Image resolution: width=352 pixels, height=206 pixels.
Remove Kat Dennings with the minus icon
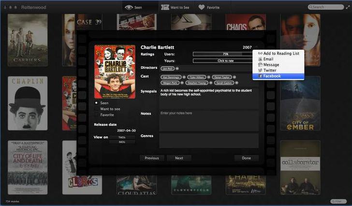184,77
